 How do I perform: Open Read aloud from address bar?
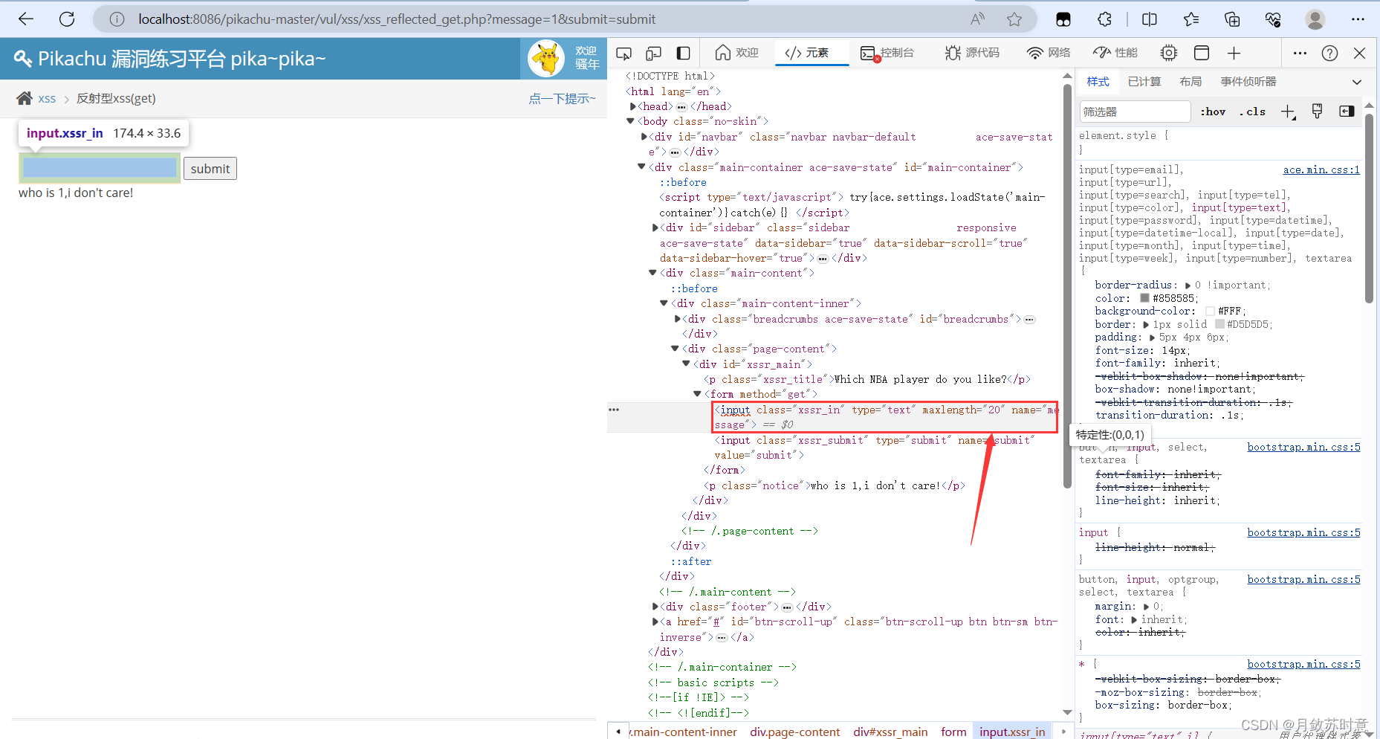coord(978,19)
